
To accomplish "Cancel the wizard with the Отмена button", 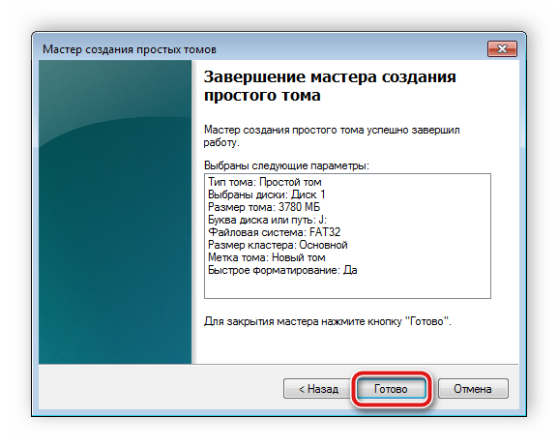I will tap(473, 389).
